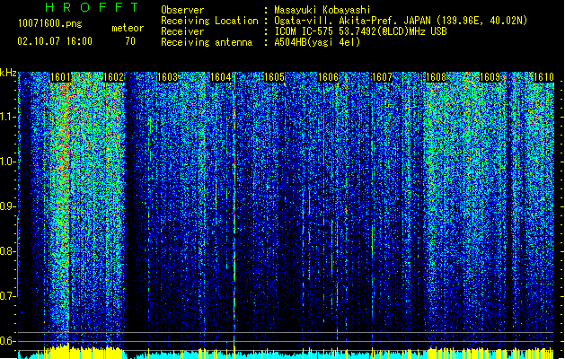
Task: Click the Receiving antenna field label
Action: (x=207, y=42)
